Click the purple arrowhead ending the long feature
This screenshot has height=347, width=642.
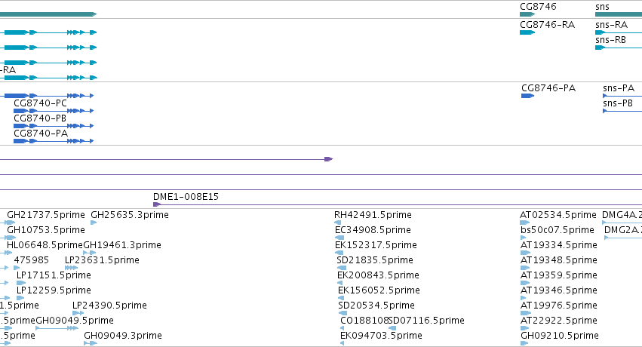[x=328, y=159]
